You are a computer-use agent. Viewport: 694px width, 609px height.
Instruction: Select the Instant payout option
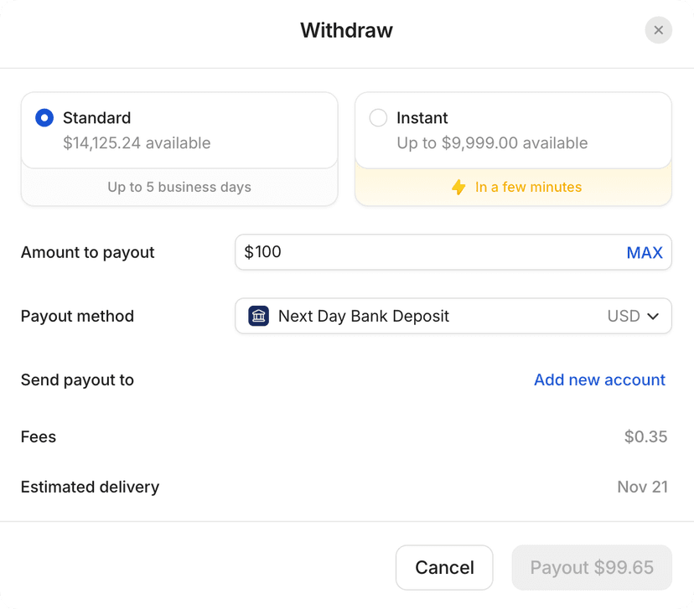(x=512, y=130)
